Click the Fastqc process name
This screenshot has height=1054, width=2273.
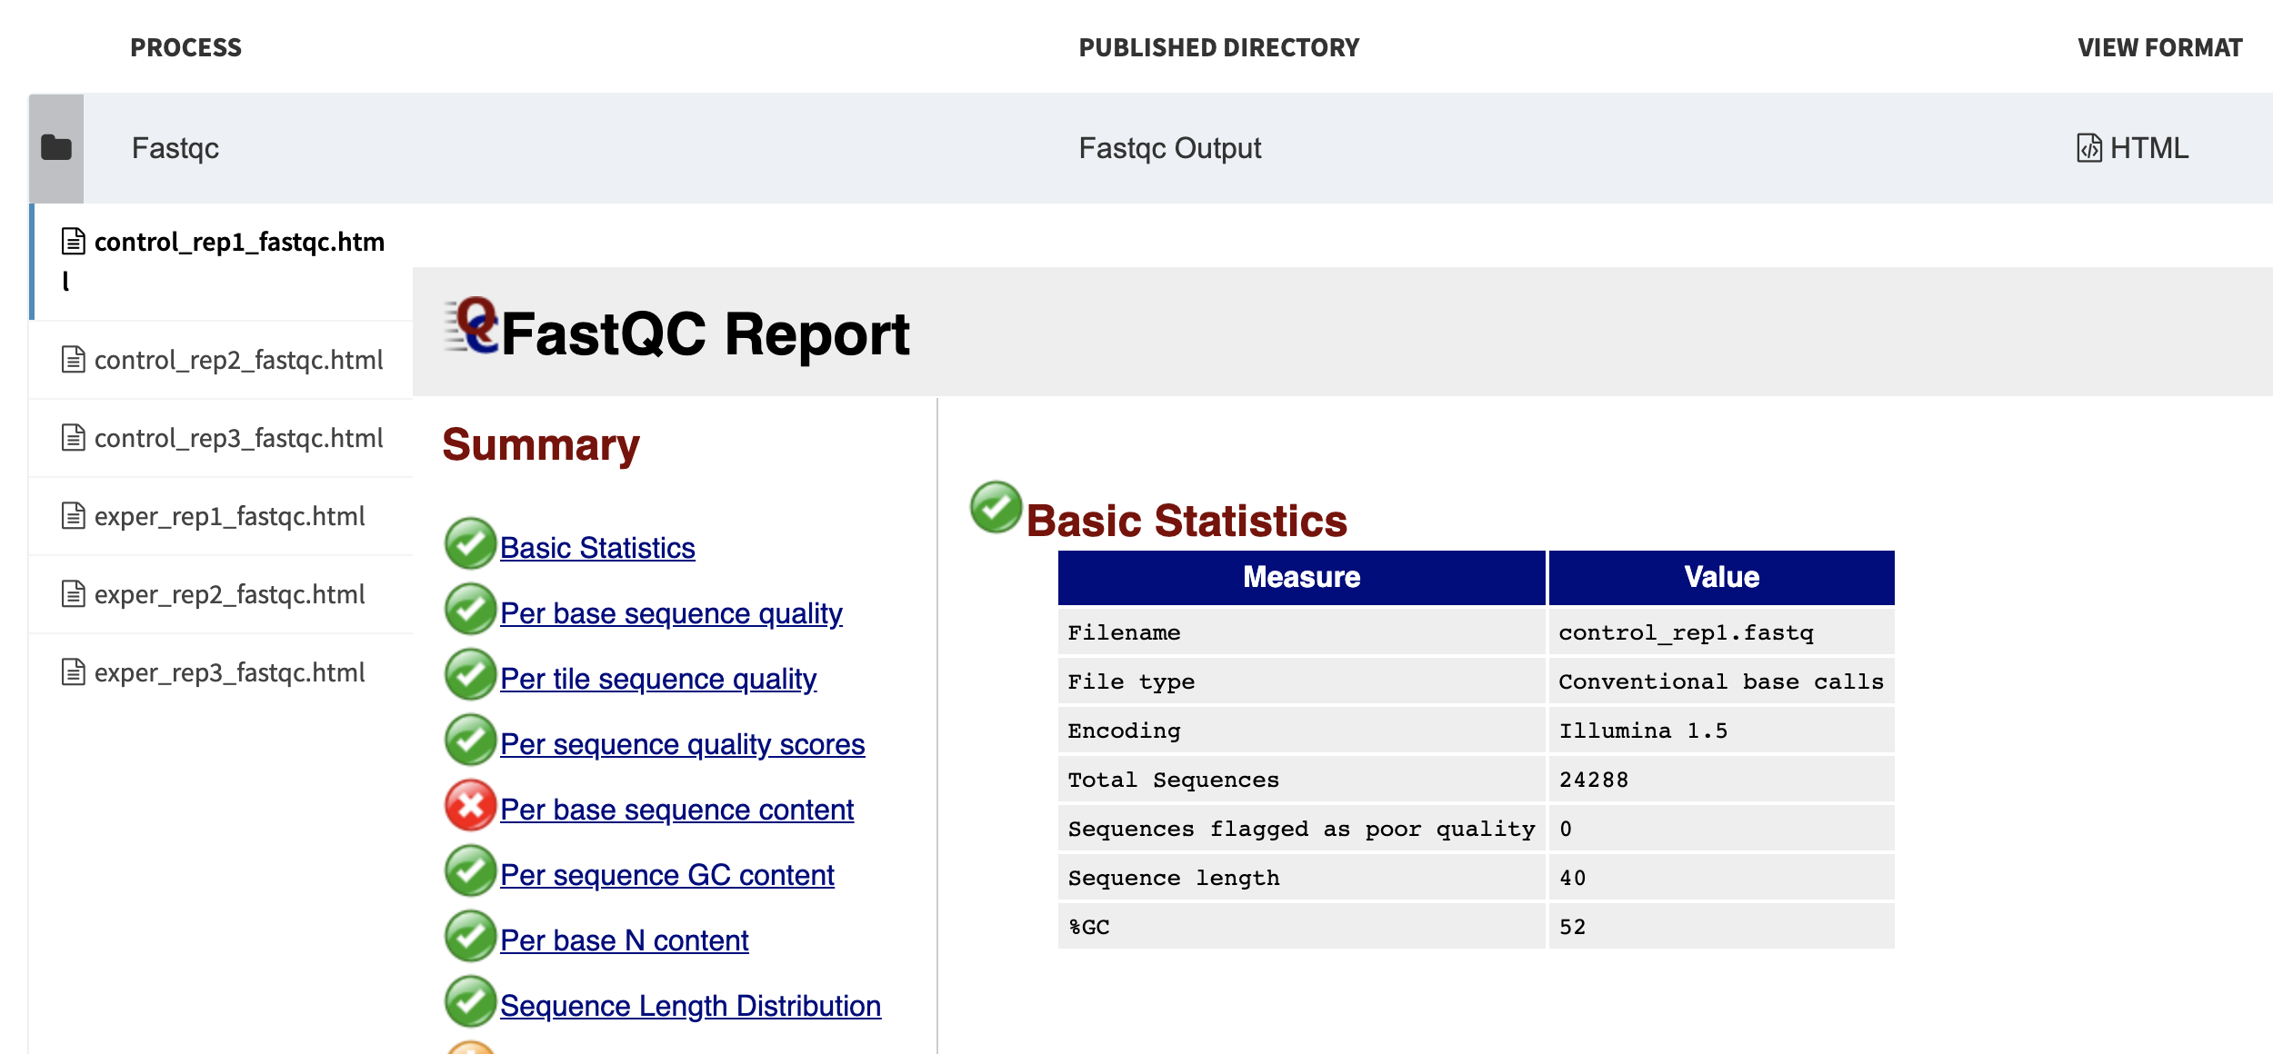(175, 148)
